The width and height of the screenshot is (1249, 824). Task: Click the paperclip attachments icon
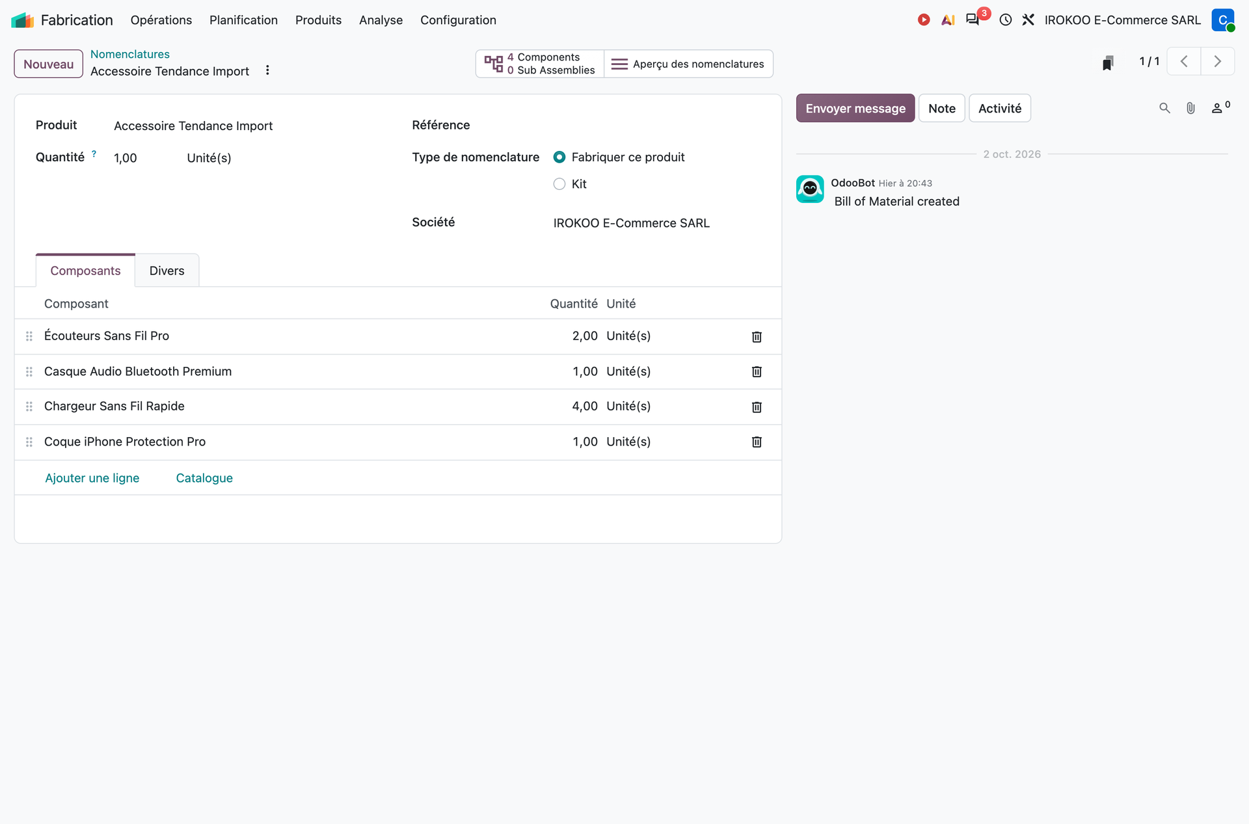click(1190, 108)
